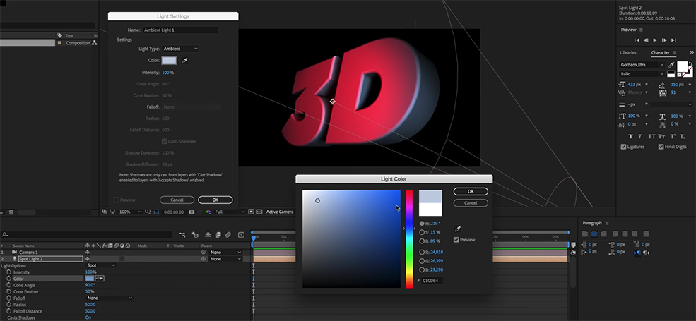Viewport: 696px width, 321px height.
Task: Apply Faux Italic text style
Action: (x=640, y=137)
